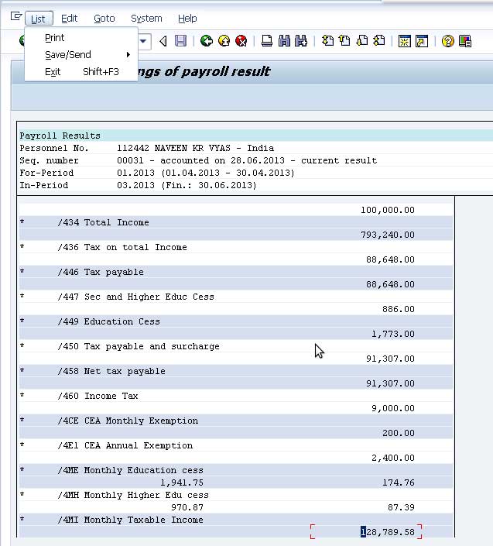This screenshot has width=493, height=546.
Task: Click the 886.00 amount
Action: pos(399,309)
